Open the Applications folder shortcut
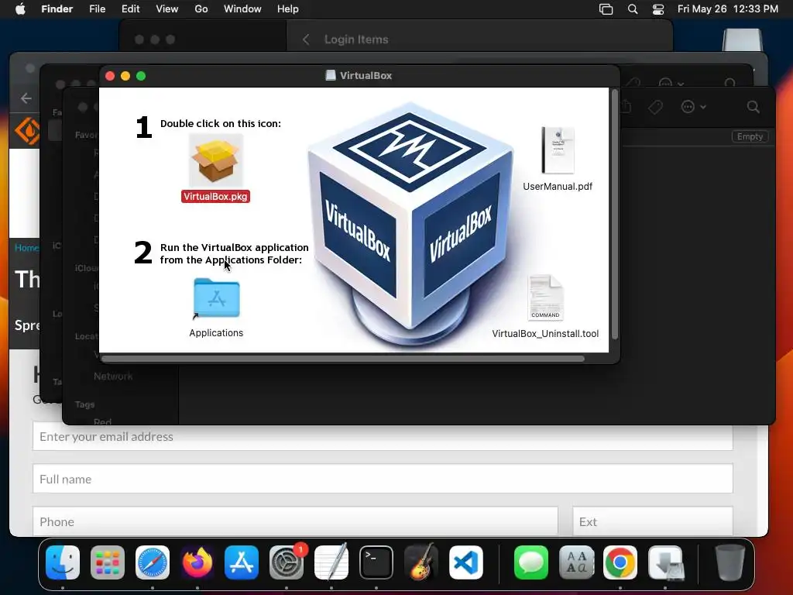The height and width of the screenshot is (595, 793). [217, 298]
